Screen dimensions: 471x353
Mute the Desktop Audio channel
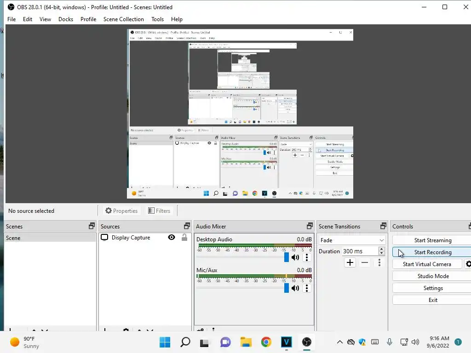[295, 257]
